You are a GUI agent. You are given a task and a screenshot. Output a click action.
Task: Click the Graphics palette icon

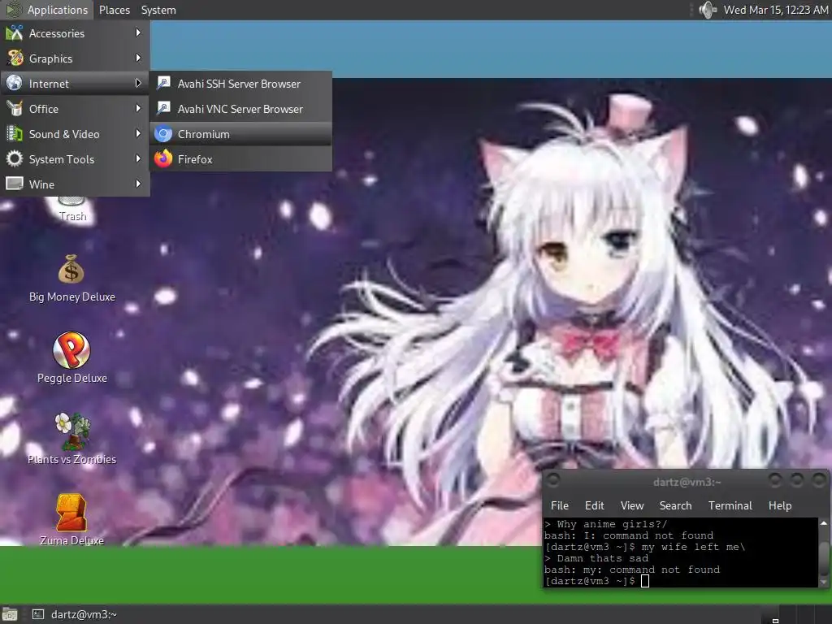coord(15,58)
